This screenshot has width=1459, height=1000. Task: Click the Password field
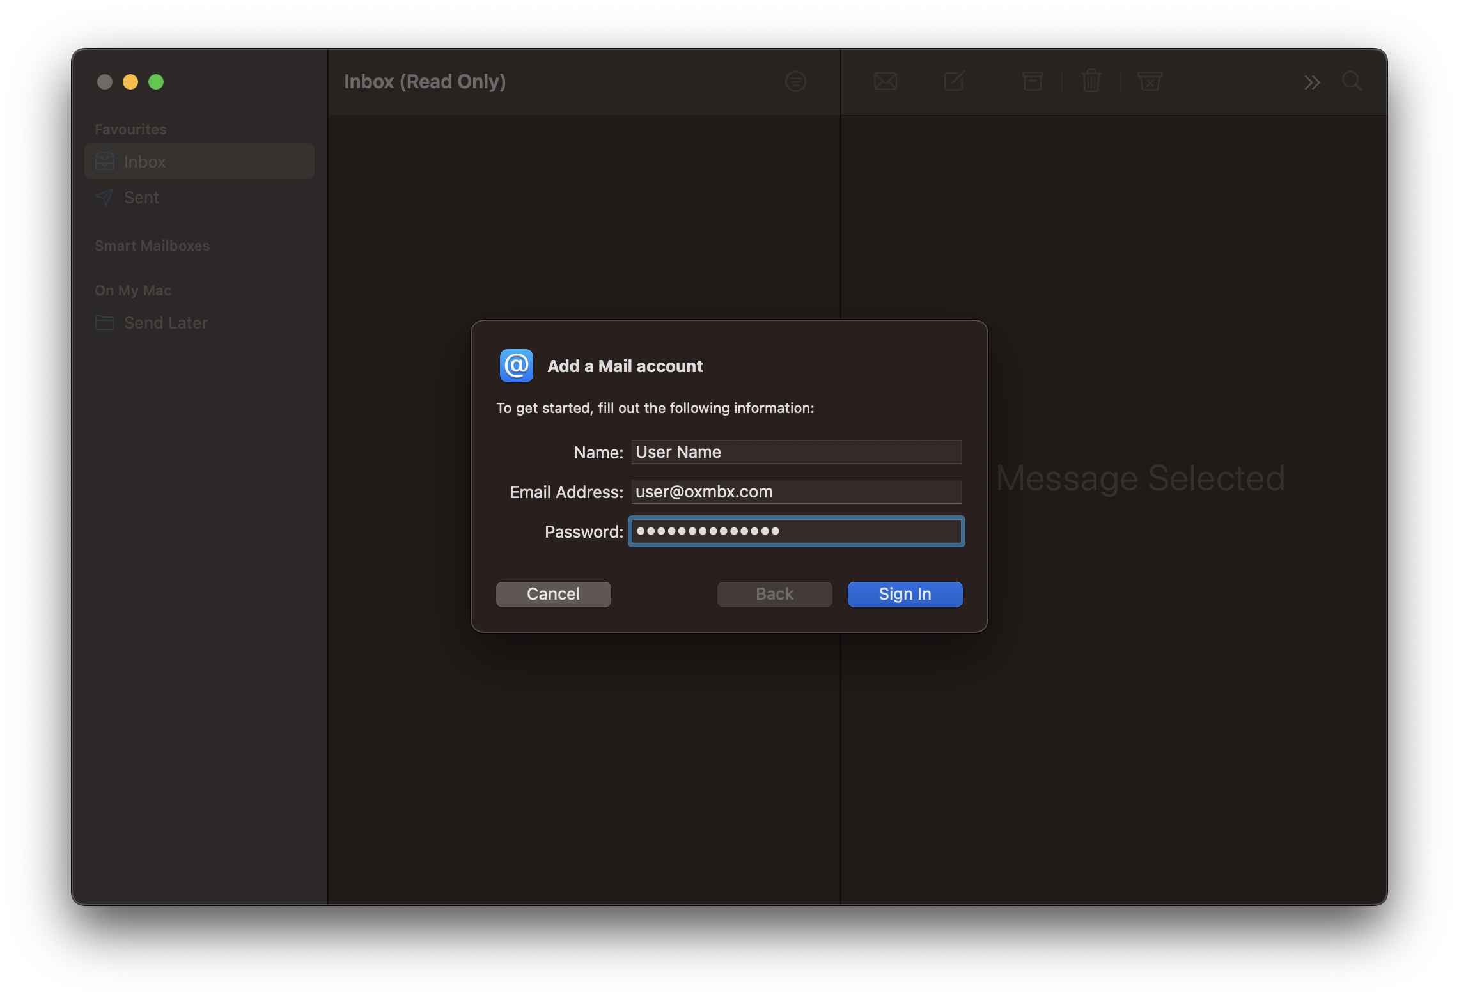(796, 531)
